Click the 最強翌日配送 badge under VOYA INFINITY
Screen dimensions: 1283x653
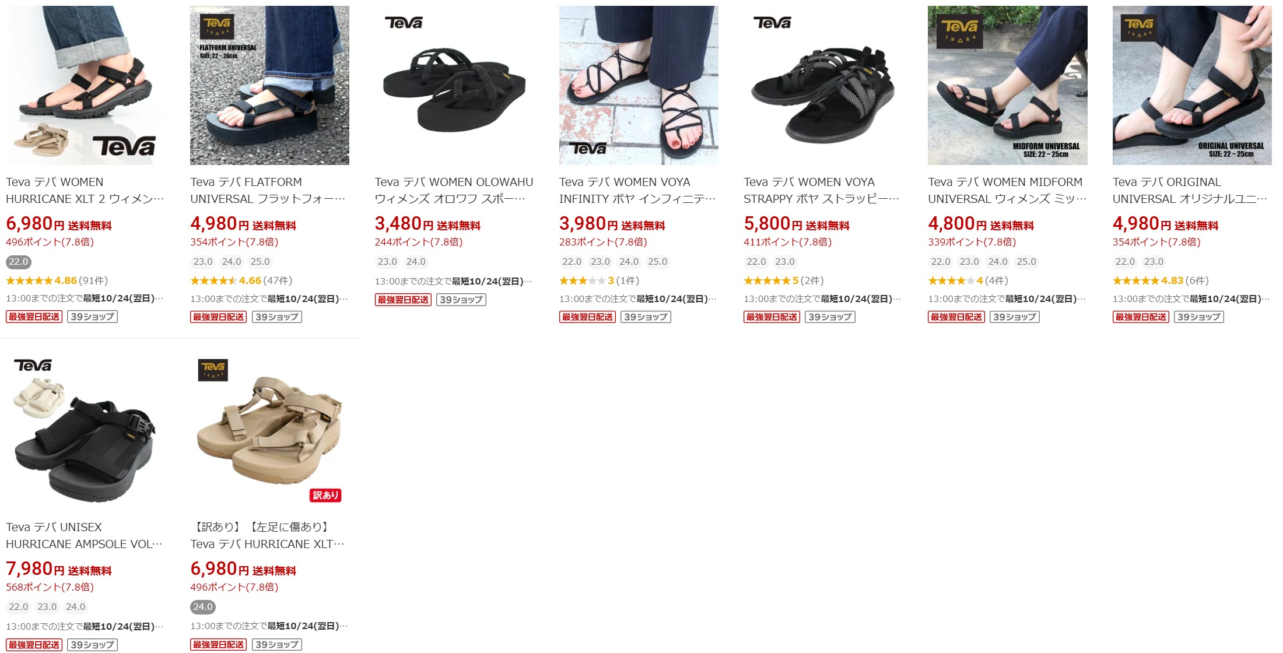[x=587, y=317]
